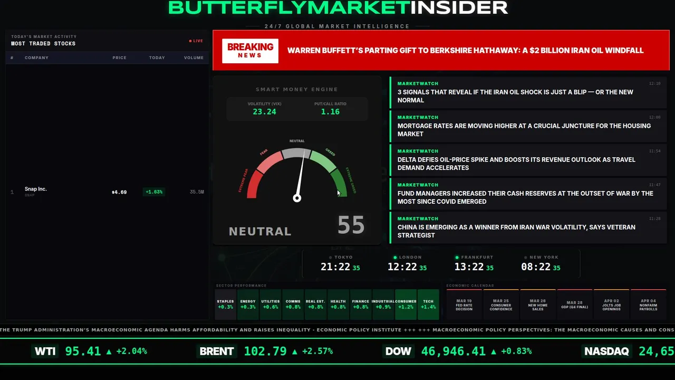Open the Apr 04 Nonfarm Payrolls event
The width and height of the screenshot is (675, 380).
649,305
